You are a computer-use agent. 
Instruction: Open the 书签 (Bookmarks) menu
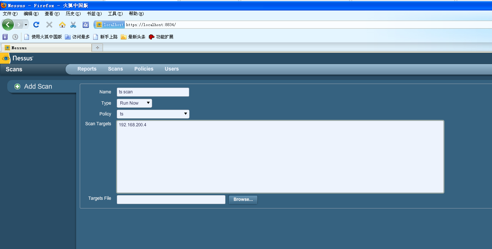pos(94,14)
